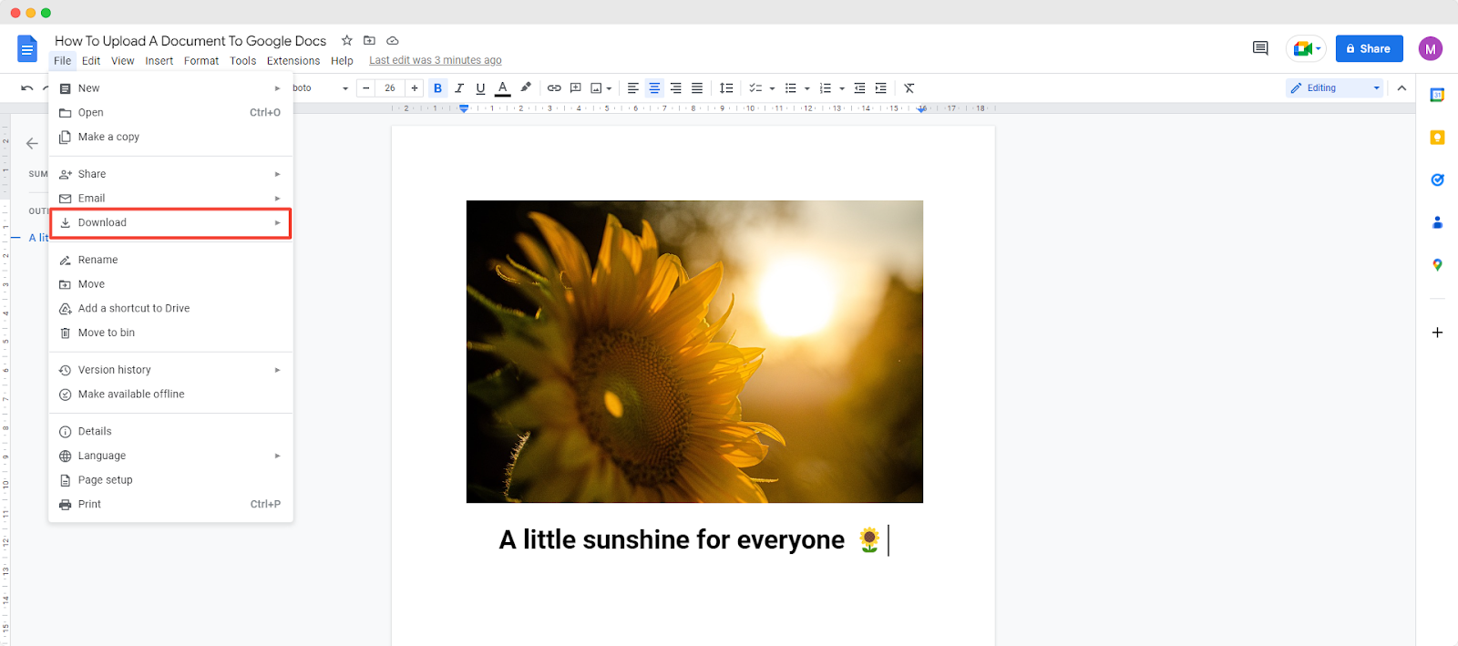The image size is (1458, 646).
Task: Open Google Keep side panel icon
Action: coord(1437,138)
